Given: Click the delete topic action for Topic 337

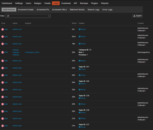Looking at the screenshot, I should (x=17, y=126).
